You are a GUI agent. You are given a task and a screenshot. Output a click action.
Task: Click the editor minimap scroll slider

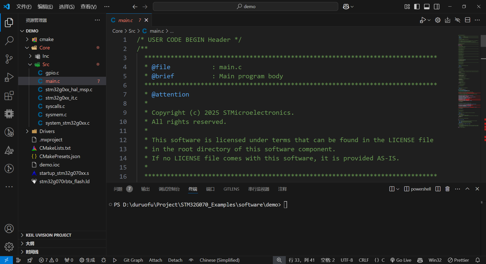coord(483,41)
